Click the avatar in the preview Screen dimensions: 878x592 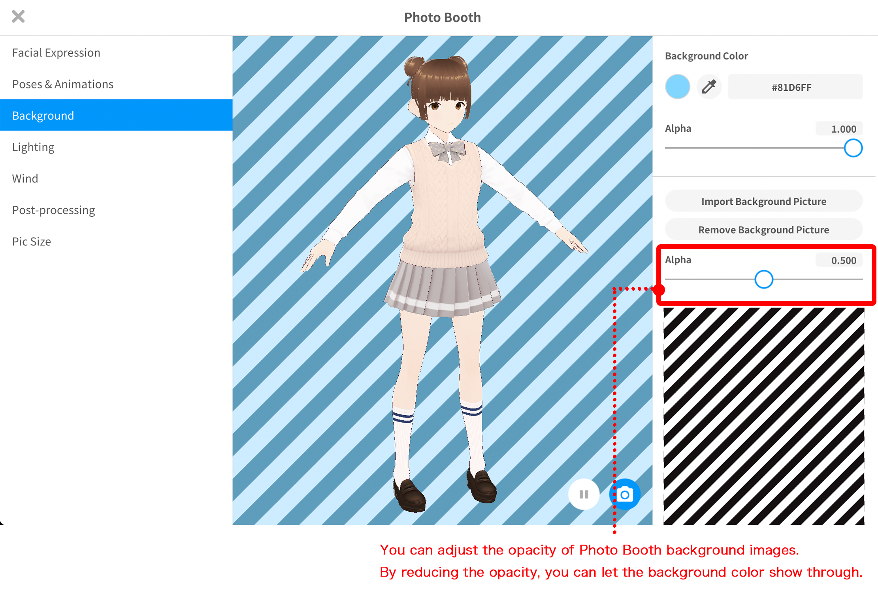(x=444, y=284)
